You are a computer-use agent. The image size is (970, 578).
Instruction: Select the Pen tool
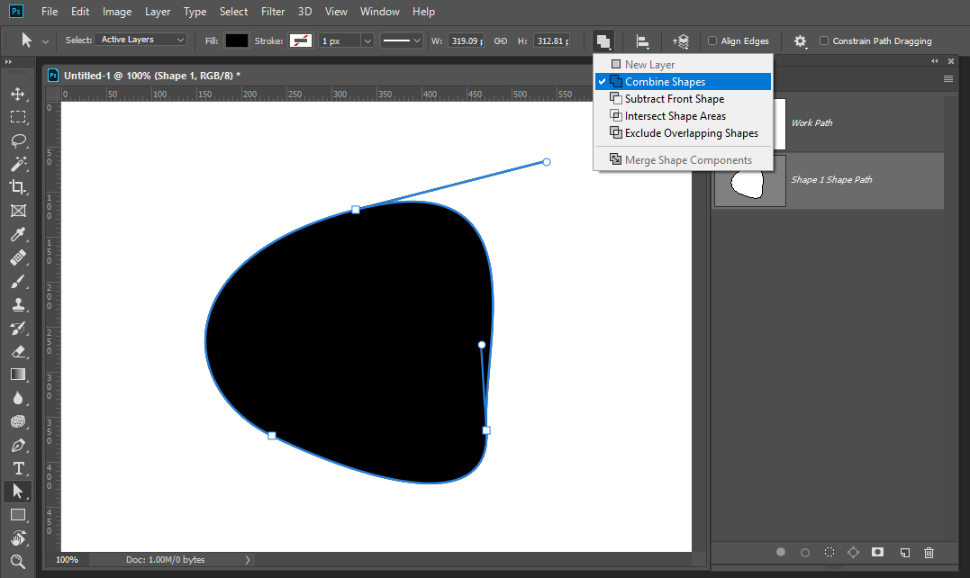click(17, 445)
